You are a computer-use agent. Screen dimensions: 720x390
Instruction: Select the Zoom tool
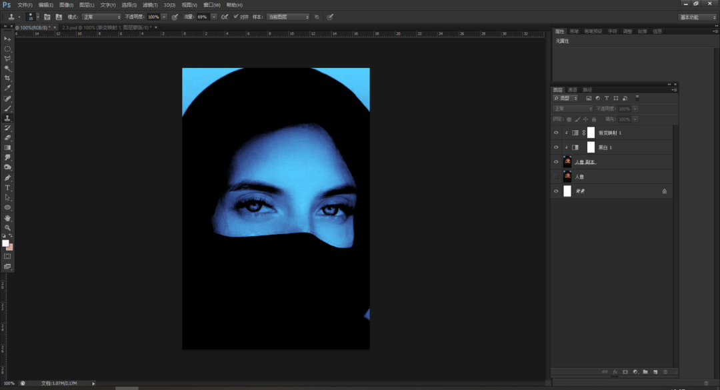(x=7, y=227)
